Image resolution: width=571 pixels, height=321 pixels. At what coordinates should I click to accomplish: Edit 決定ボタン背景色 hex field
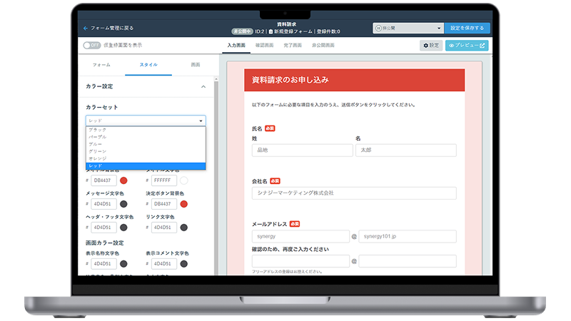click(x=164, y=204)
